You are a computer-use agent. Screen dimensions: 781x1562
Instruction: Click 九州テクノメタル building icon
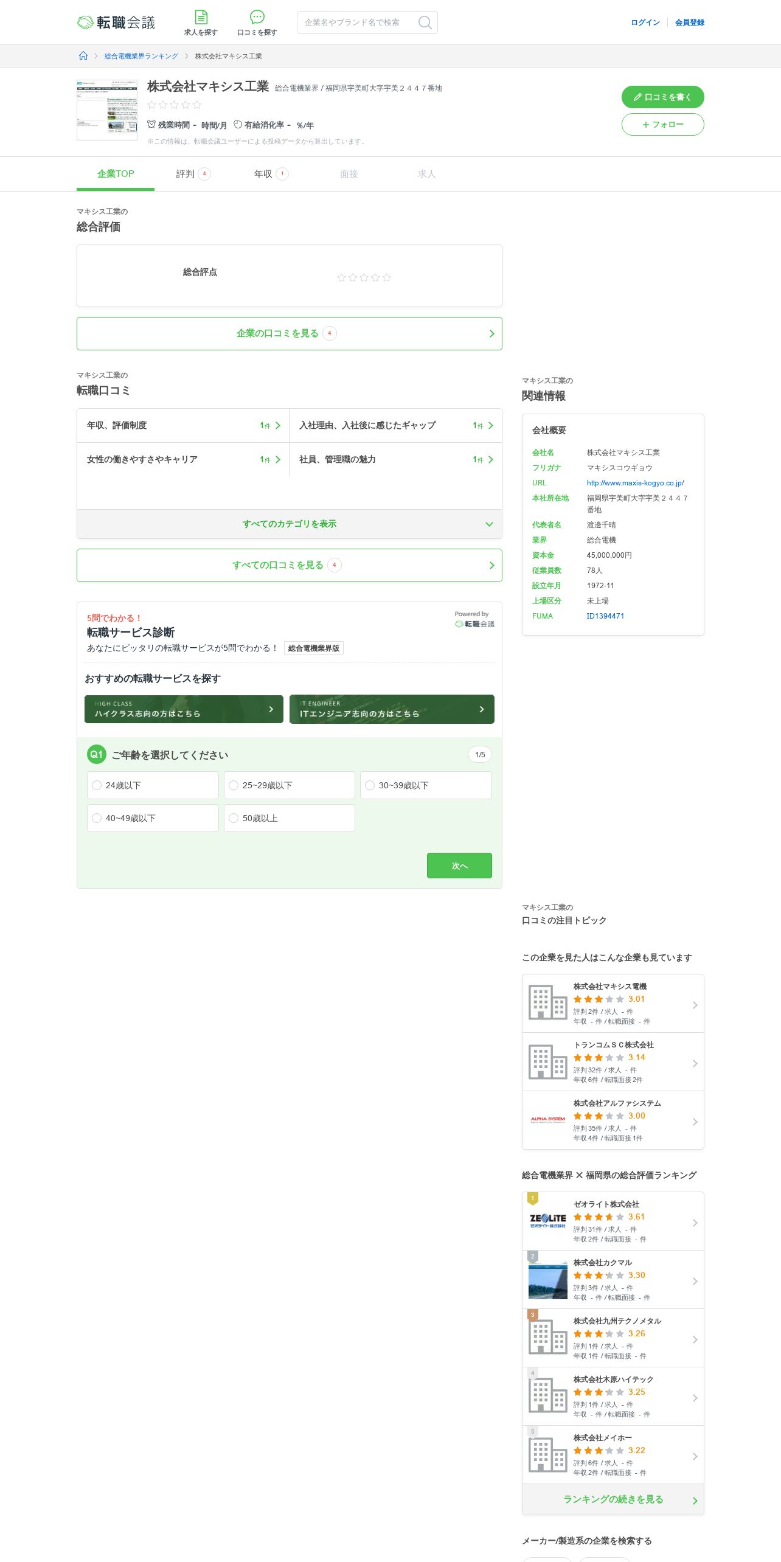point(548,1336)
